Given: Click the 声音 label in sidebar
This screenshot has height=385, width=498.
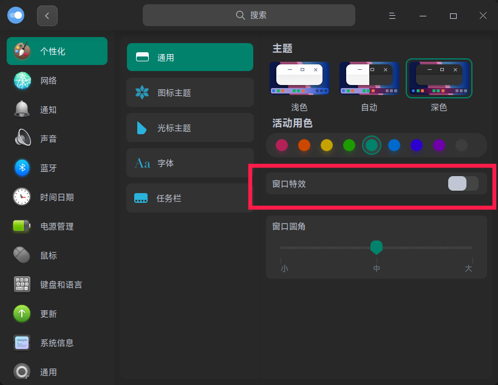Looking at the screenshot, I should (x=48, y=139).
